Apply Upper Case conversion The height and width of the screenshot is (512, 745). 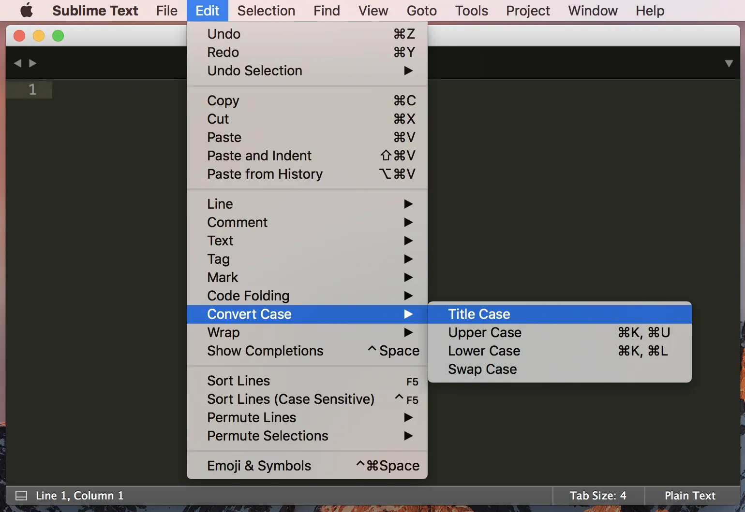coord(560,332)
